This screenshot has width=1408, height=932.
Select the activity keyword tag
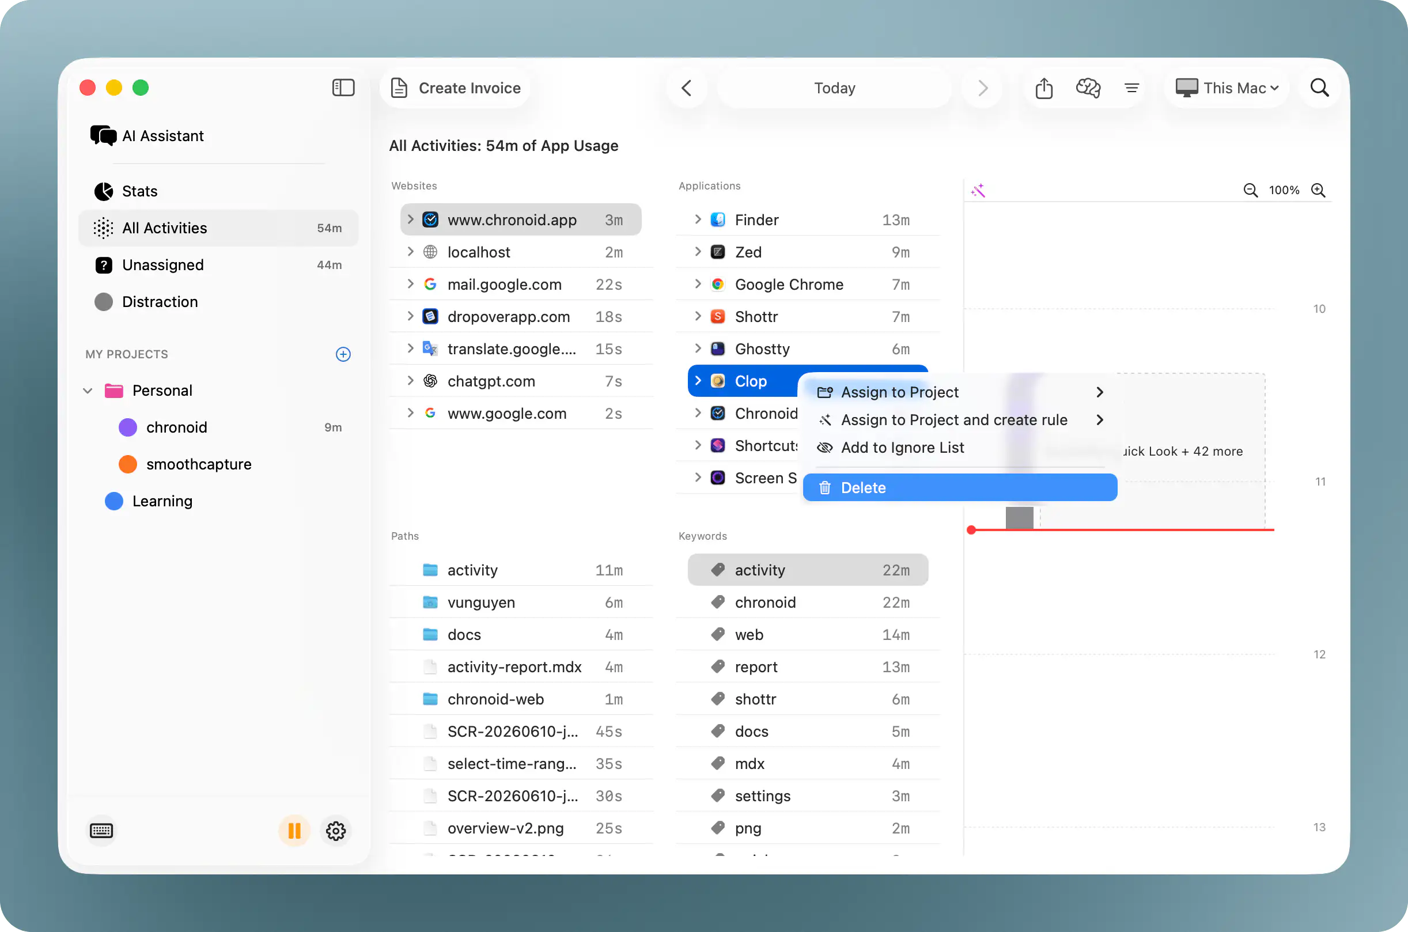[x=808, y=571]
